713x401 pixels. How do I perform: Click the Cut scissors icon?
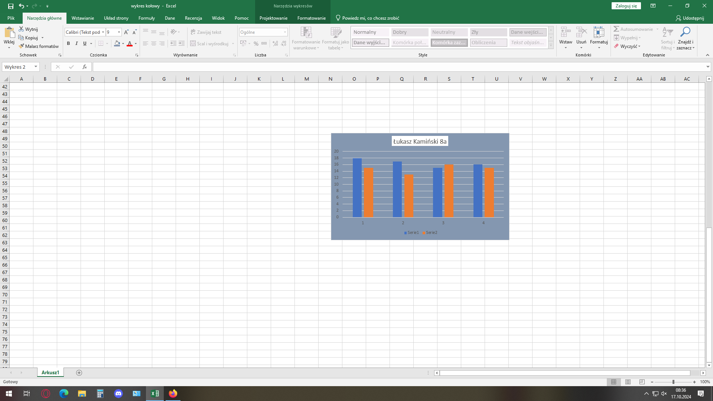click(22, 29)
